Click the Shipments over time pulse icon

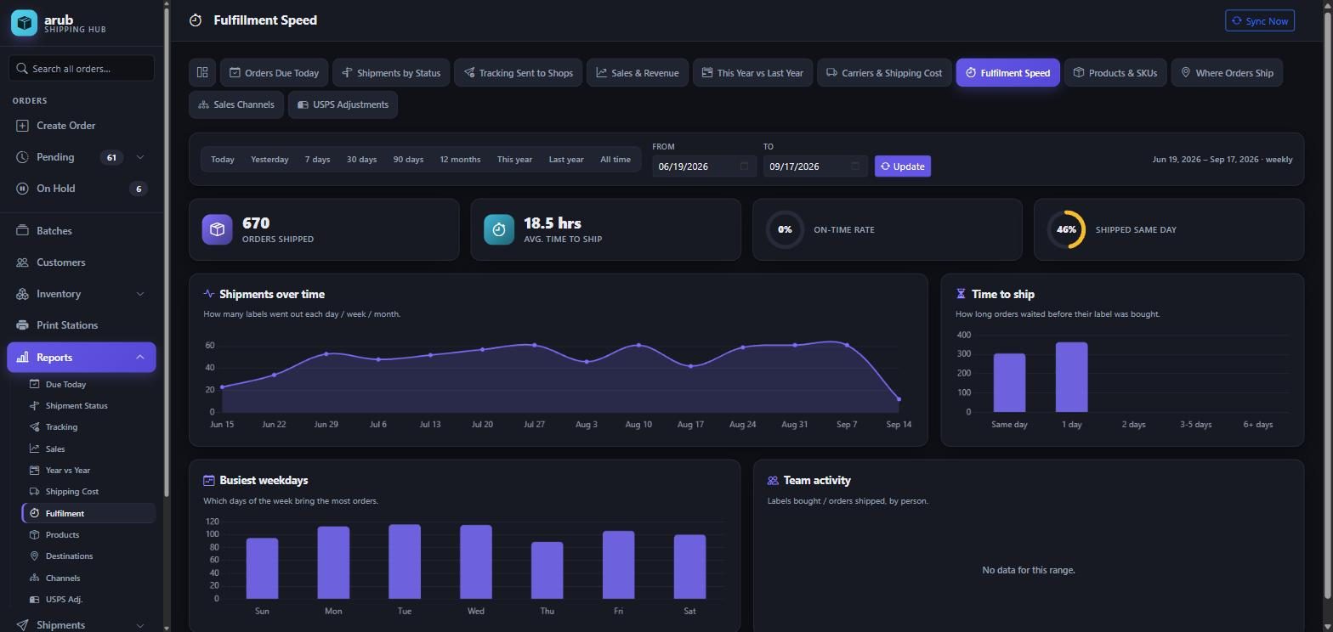pos(209,294)
